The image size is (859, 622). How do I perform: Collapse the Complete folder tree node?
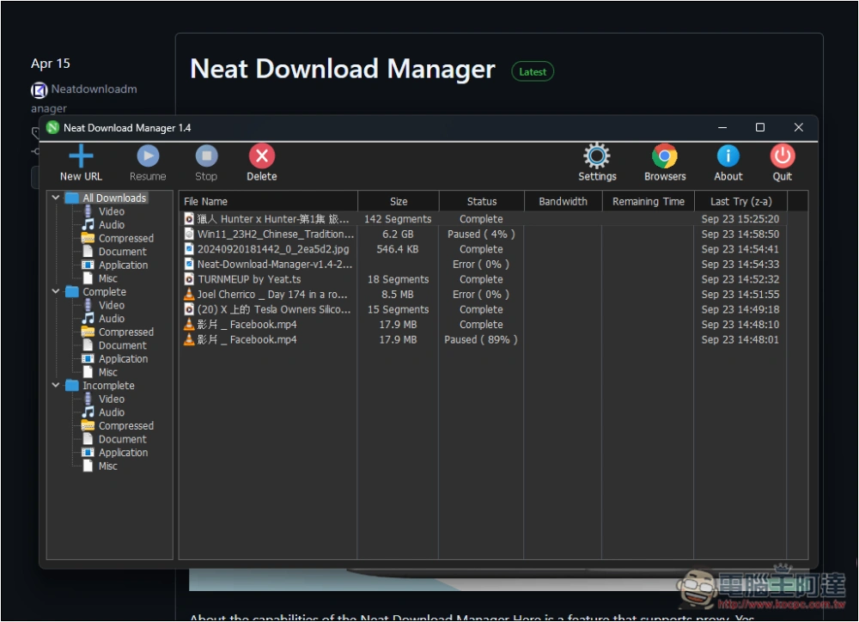click(57, 292)
